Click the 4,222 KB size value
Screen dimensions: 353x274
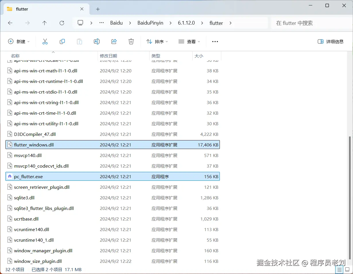[x=210, y=134]
